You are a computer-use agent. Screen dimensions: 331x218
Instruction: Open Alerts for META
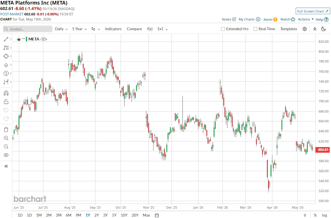[x=270, y=19]
